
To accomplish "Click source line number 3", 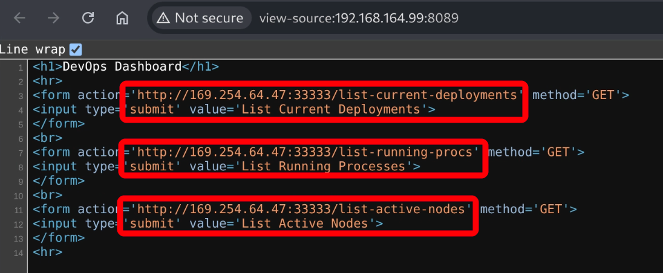I will [x=21, y=95].
